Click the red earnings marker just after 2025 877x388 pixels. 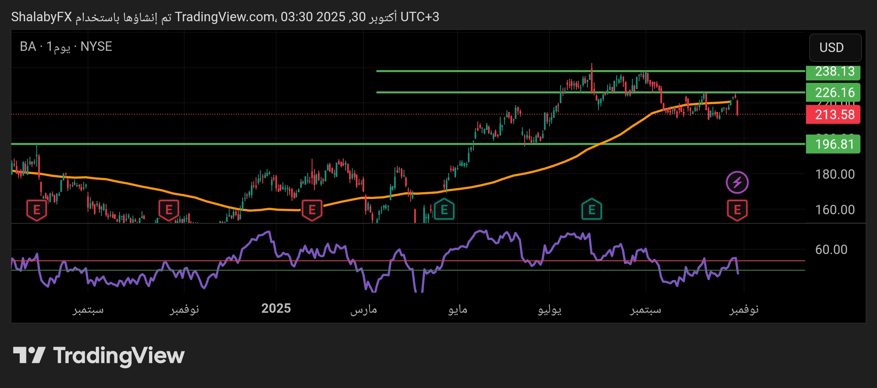(x=312, y=210)
